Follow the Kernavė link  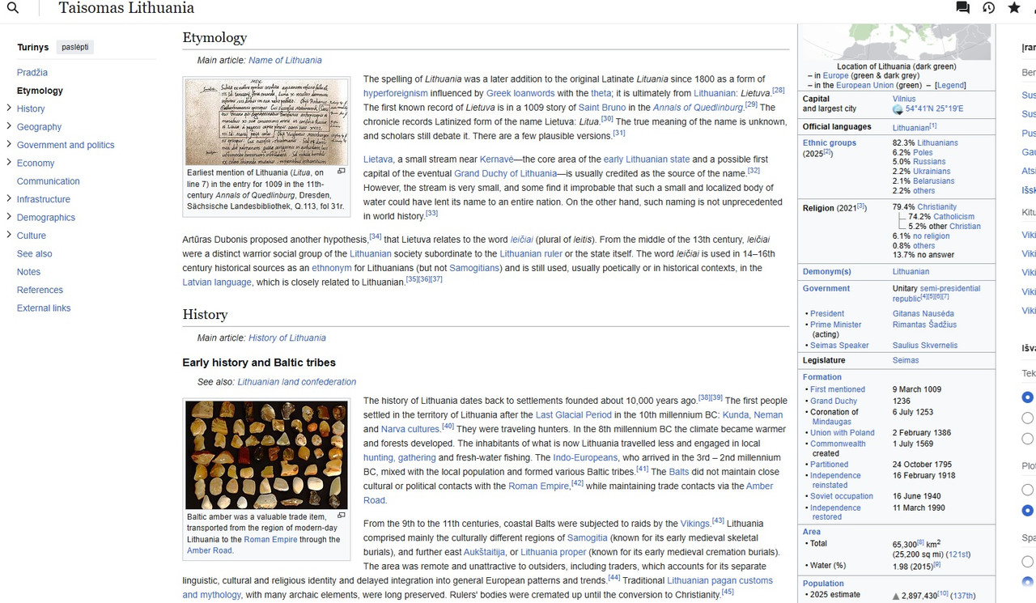pos(497,159)
